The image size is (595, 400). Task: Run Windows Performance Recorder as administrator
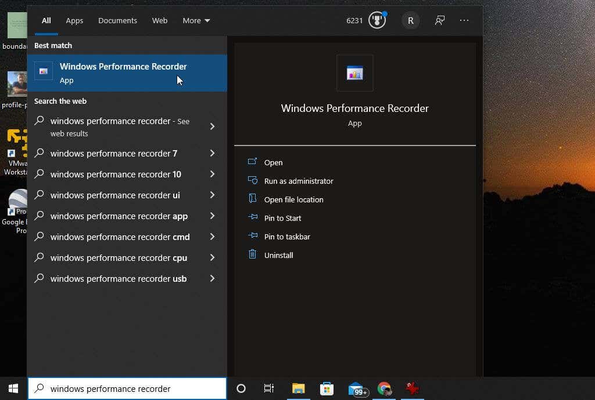[298, 181]
